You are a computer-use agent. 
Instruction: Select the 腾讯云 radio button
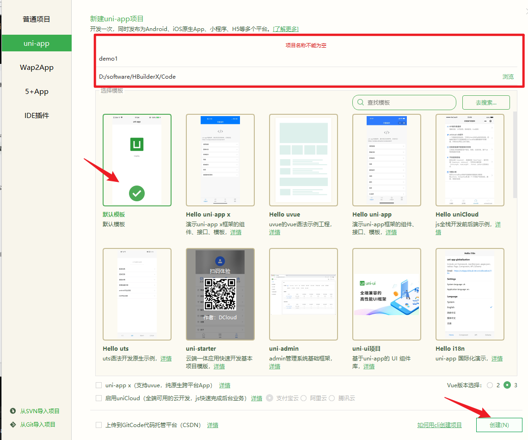[332, 398]
